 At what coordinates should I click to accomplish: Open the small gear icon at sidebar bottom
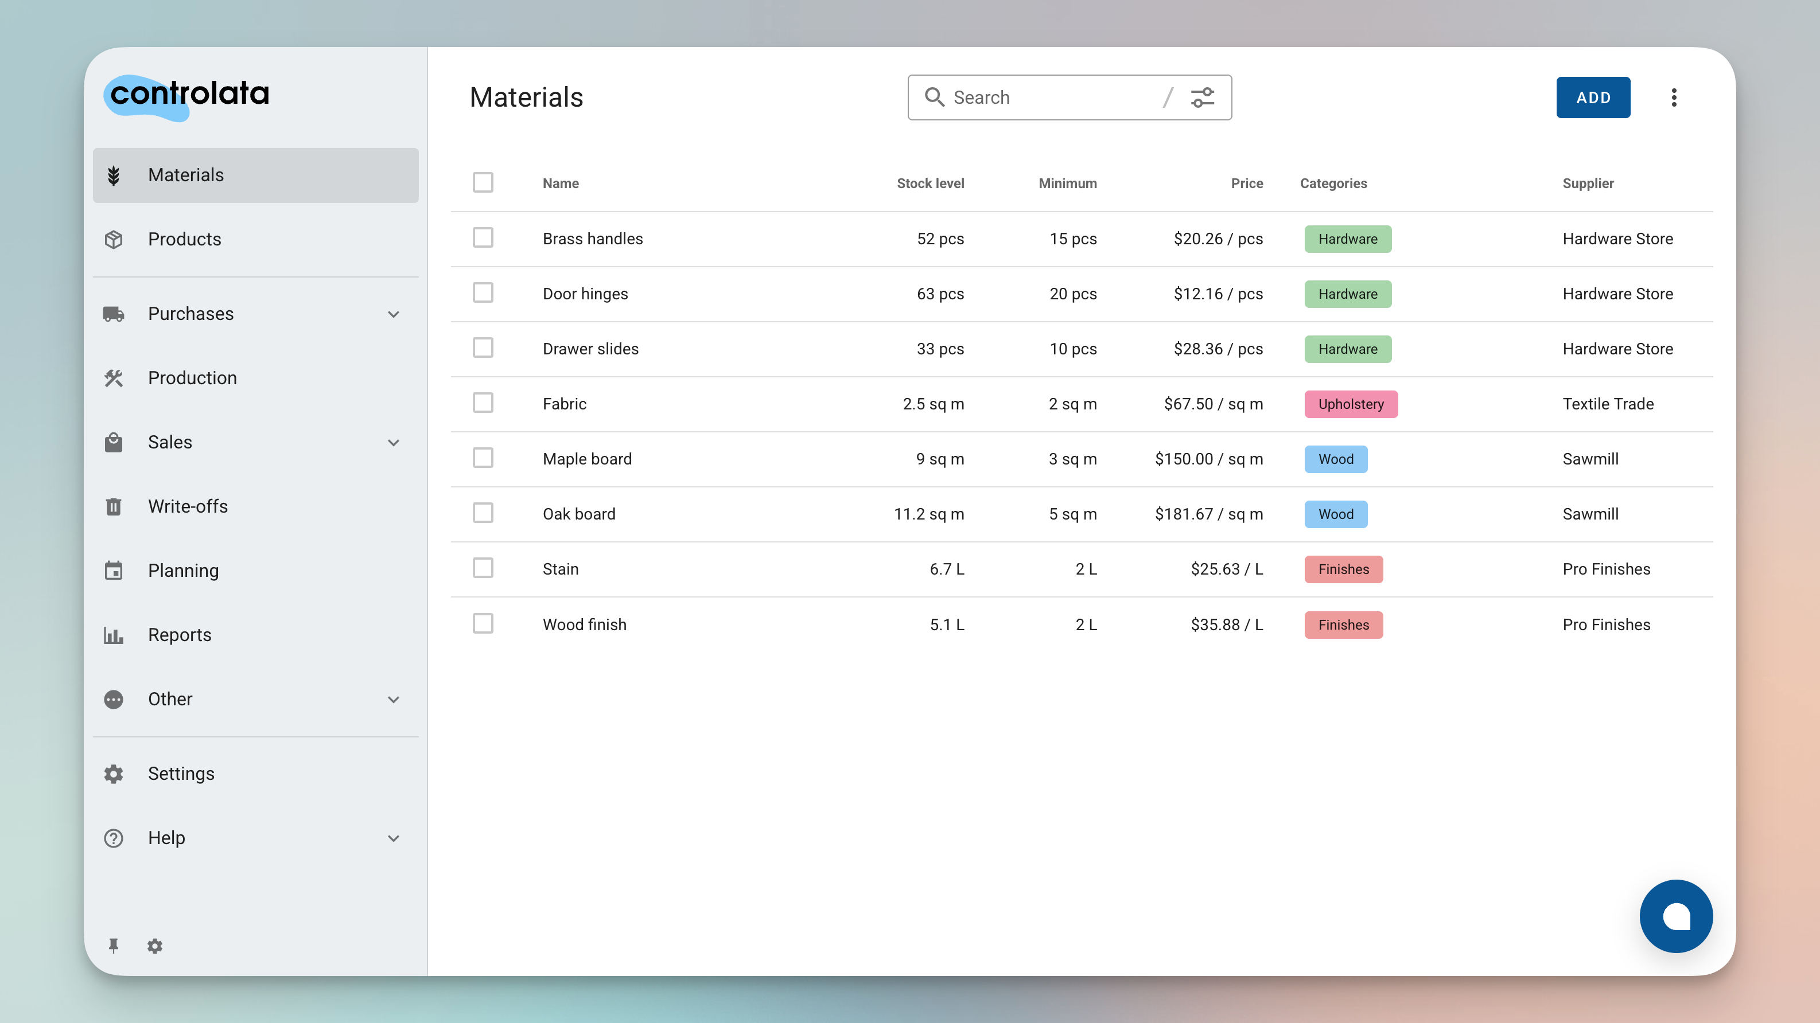click(155, 946)
